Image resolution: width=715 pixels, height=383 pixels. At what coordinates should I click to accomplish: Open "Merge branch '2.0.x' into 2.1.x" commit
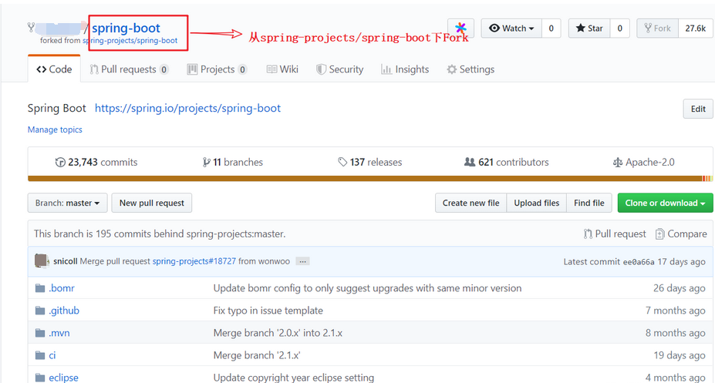pyautogui.click(x=278, y=333)
